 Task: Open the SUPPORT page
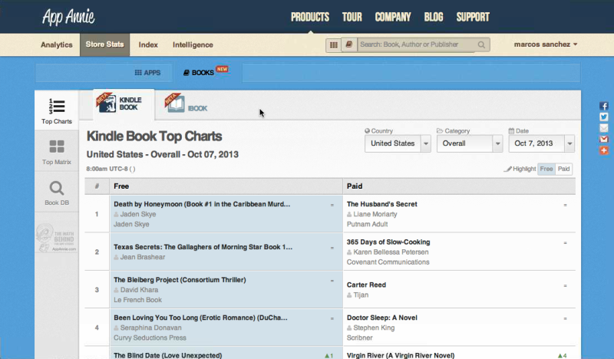coord(473,17)
